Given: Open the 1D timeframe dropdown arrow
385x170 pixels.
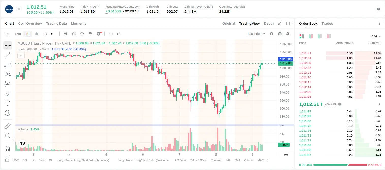Looking at the screenshot, I should (x=52, y=34).
